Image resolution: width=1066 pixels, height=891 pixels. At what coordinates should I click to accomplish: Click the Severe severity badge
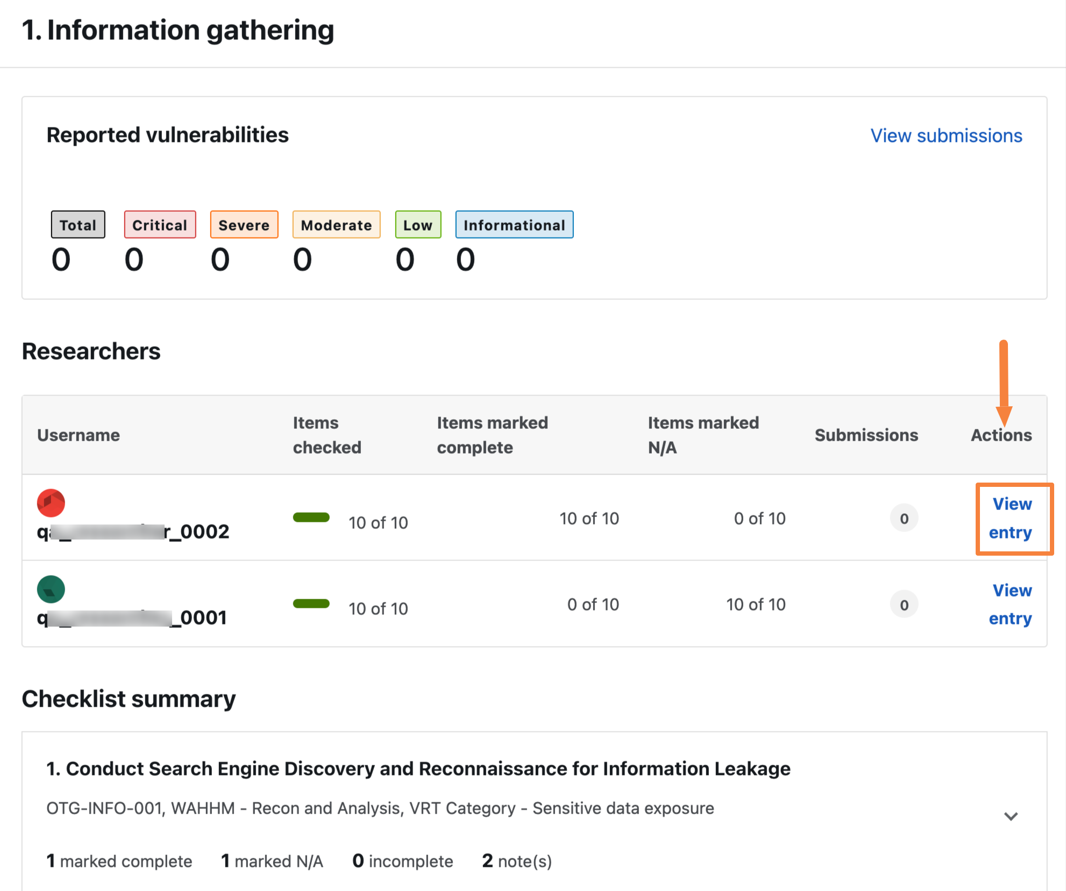click(x=244, y=225)
